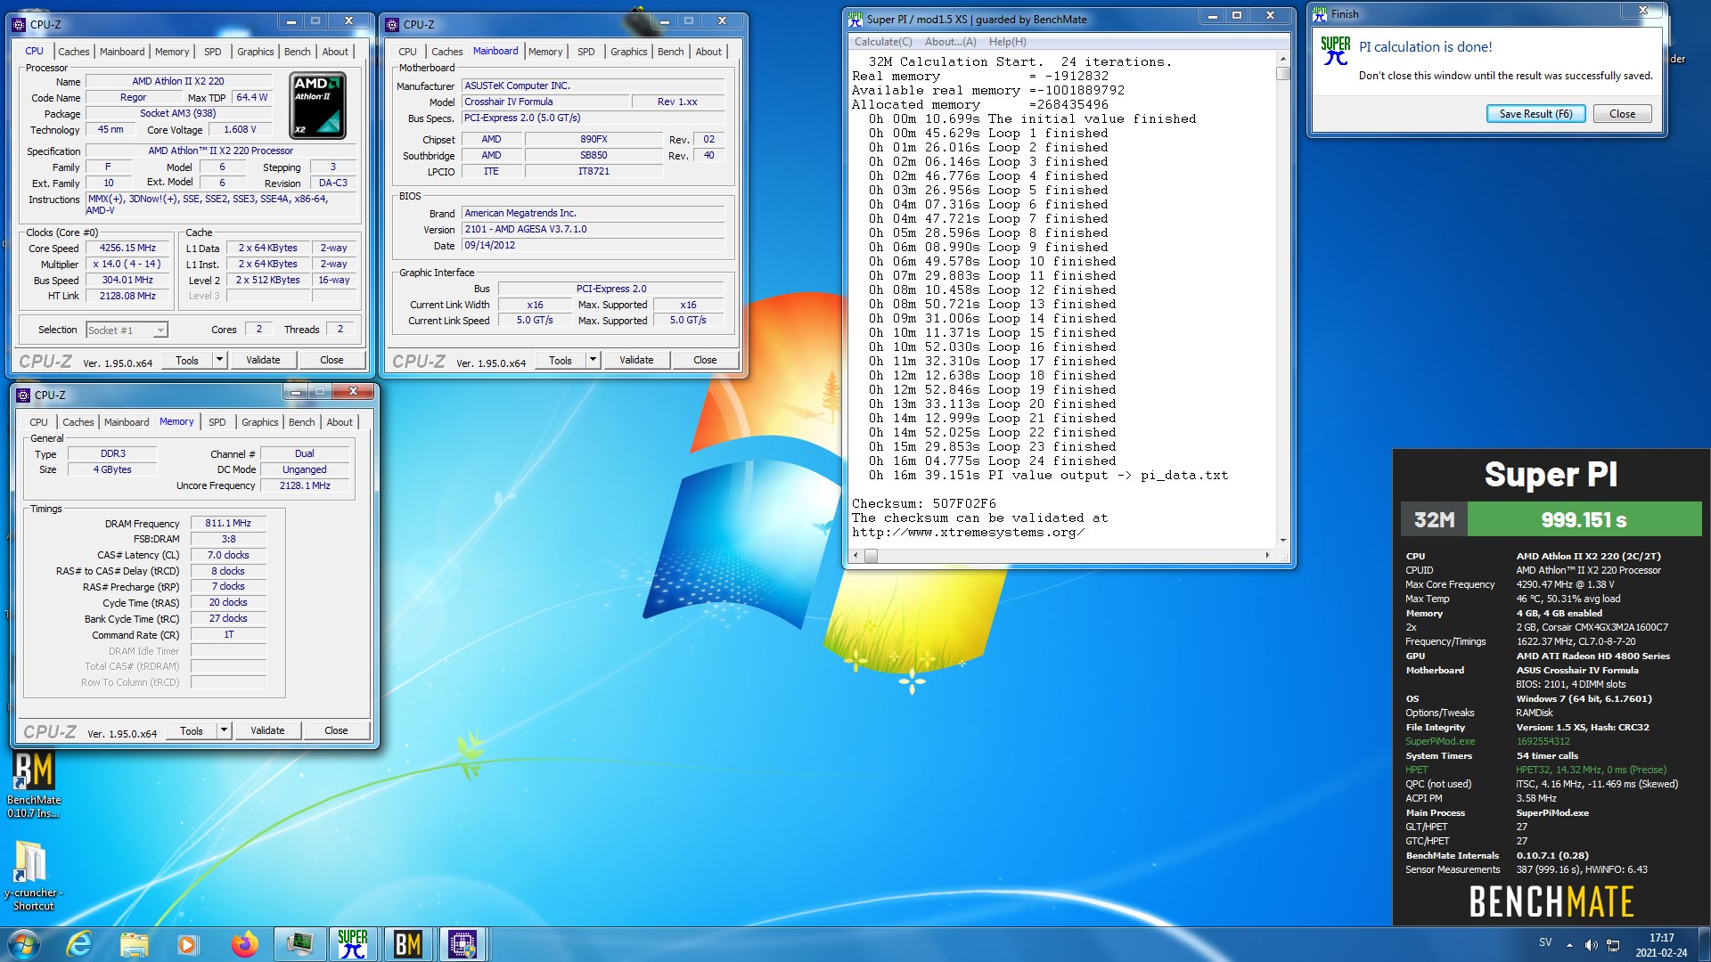This screenshot has height=962, width=1711.
Task: Show hidden tray icons arrow
Action: pyautogui.click(x=1569, y=944)
